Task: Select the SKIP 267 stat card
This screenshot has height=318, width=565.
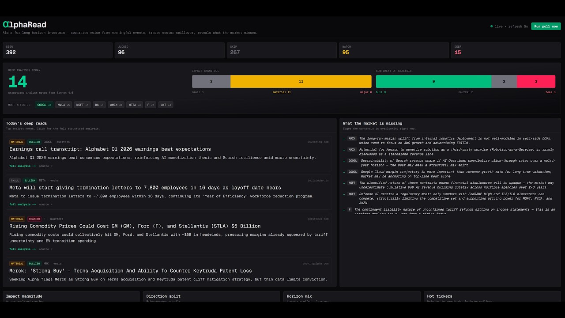Action: tap(282, 50)
